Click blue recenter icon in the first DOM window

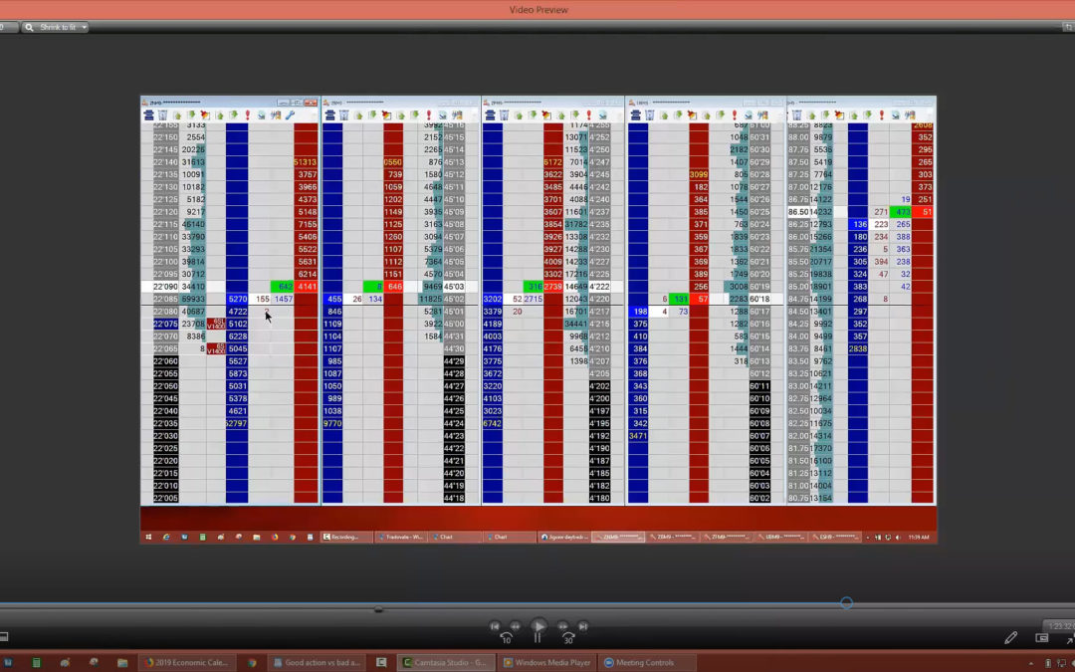(x=148, y=115)
